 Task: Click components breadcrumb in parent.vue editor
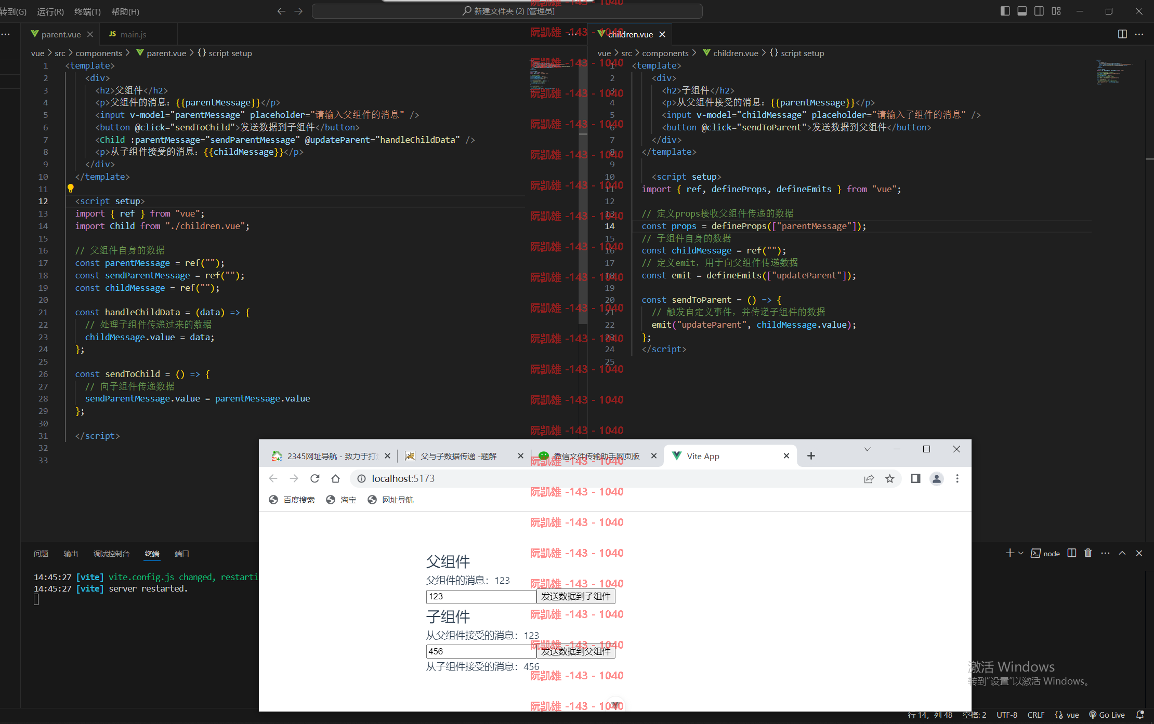(x=99, y=53)
